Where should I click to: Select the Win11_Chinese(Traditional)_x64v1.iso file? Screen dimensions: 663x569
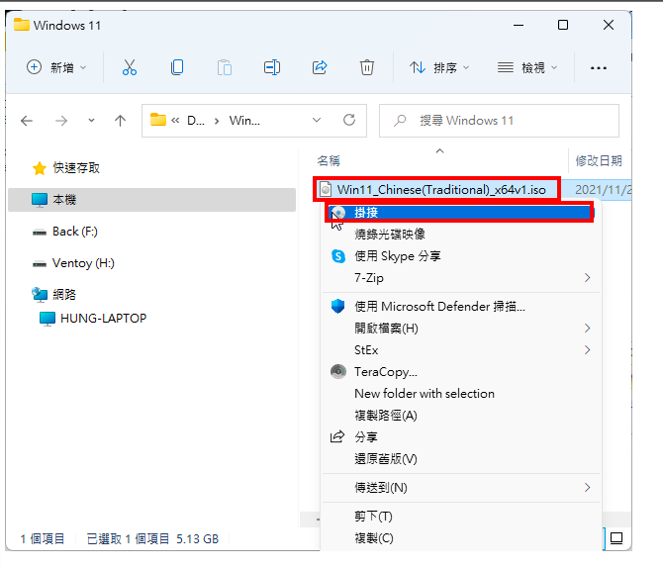point(441,190)
